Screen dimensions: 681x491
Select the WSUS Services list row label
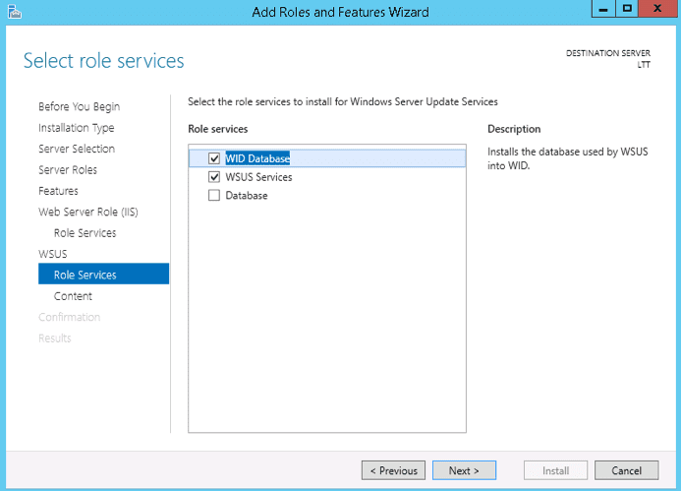click(258, 177)
